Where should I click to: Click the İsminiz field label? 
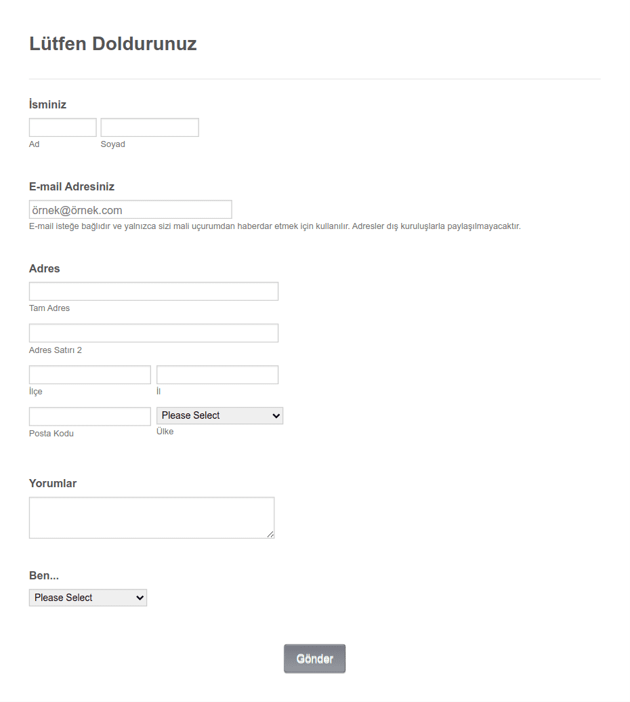48,104
